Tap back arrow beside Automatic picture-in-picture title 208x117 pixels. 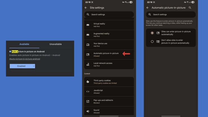click(148, 8)
